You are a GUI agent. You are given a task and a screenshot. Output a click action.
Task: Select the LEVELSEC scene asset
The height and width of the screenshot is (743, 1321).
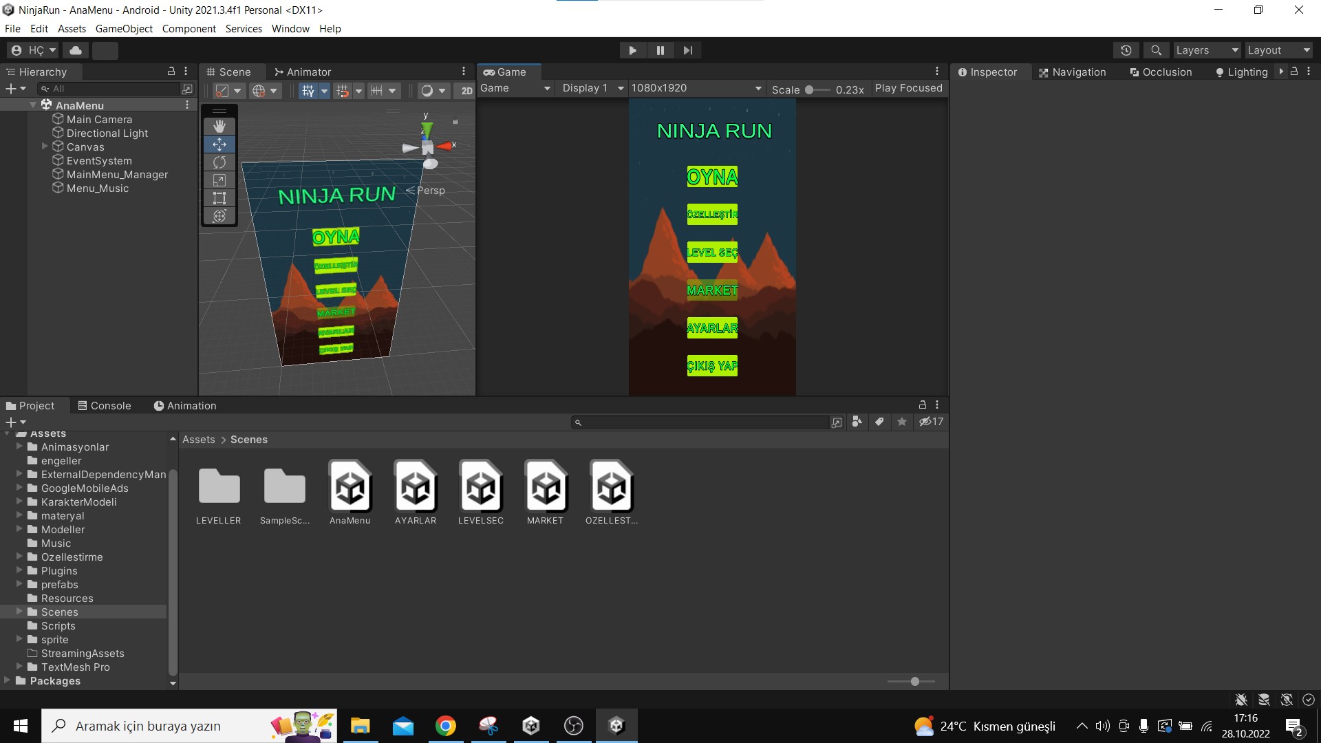click(x=481, y=493)
